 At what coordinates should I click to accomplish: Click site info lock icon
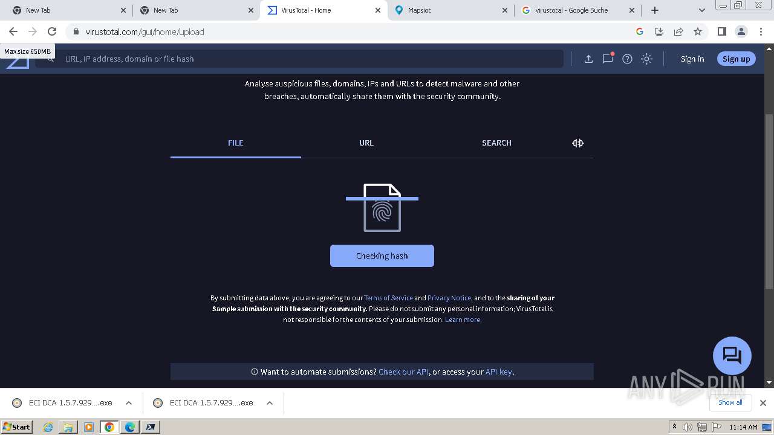point(76,31)
